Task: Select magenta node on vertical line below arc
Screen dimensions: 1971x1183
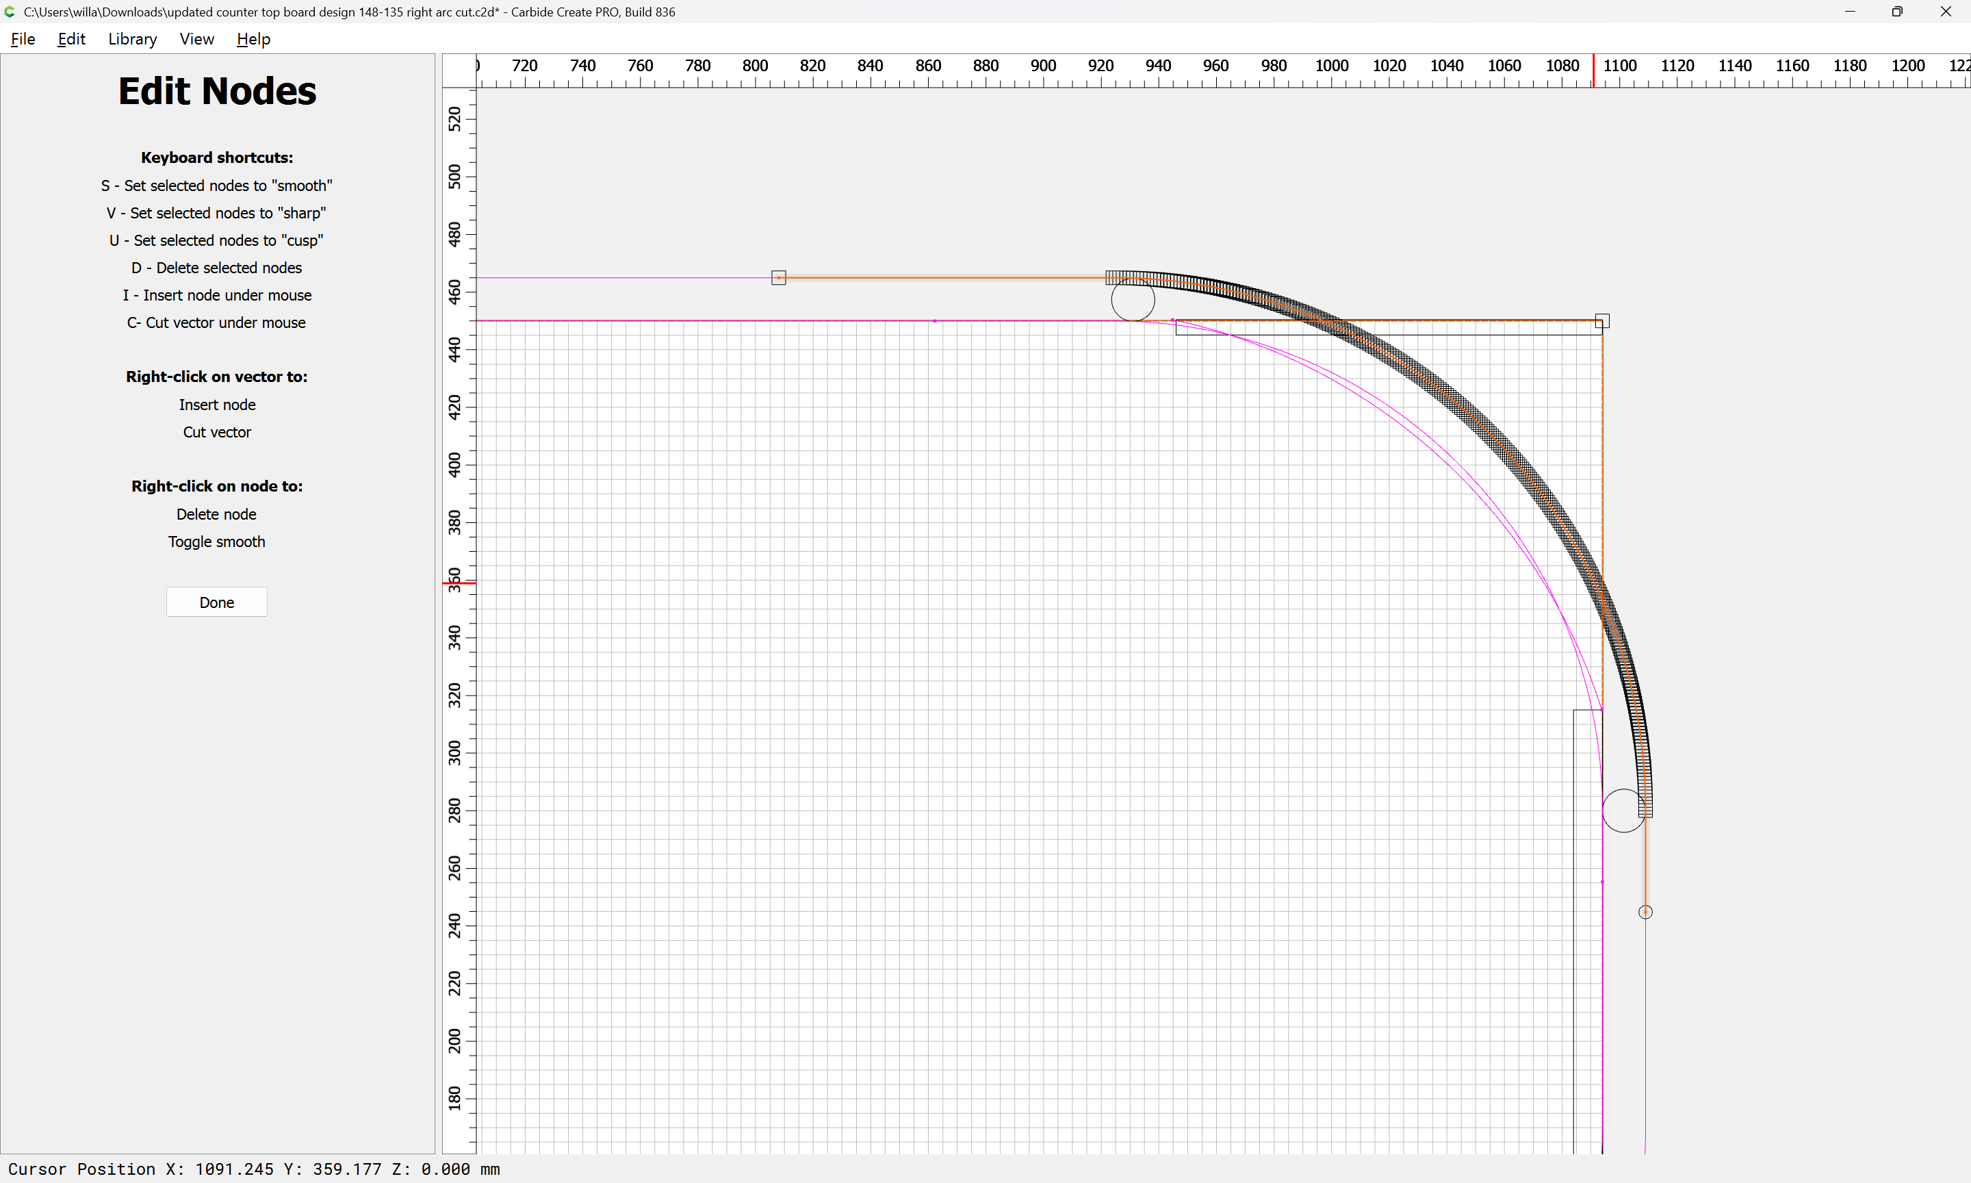Action: click(1602, 882)
